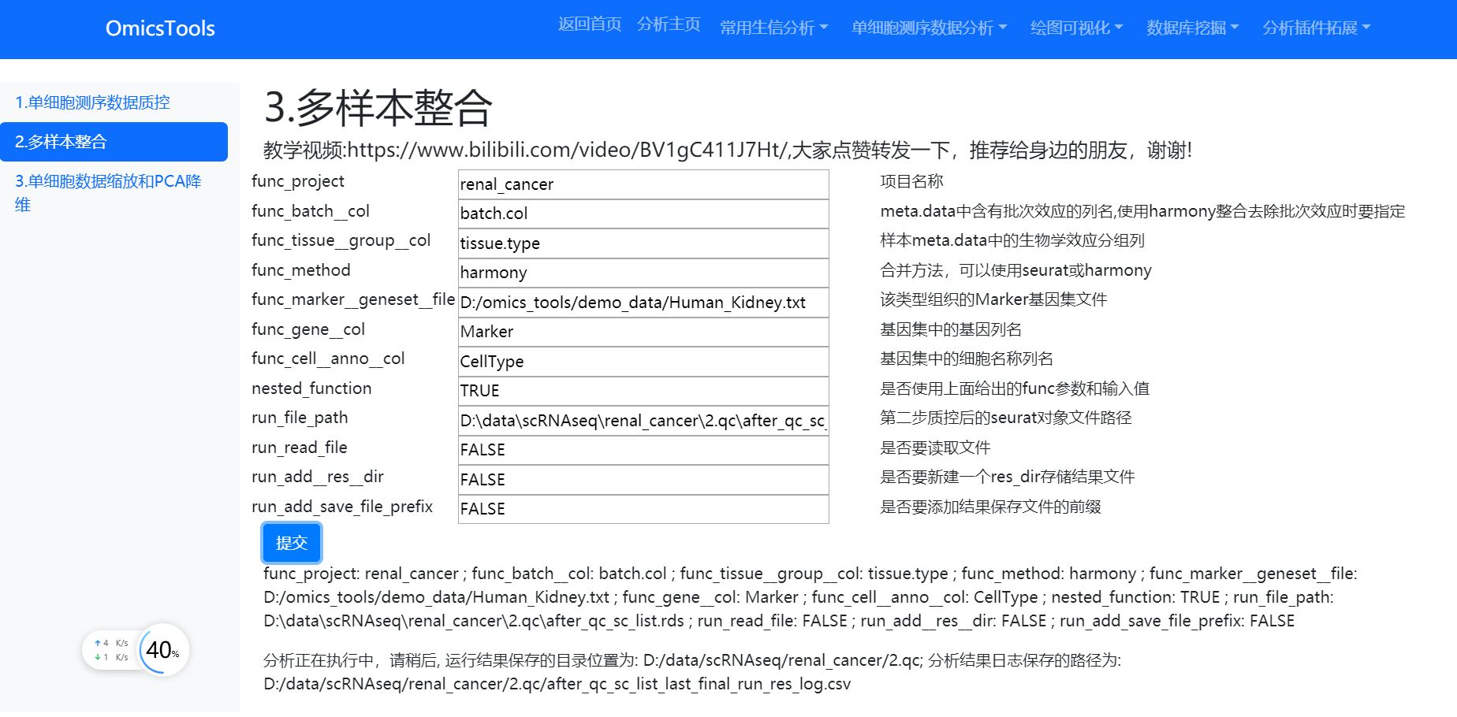
Task: Click the func_marker__geneset__file path input
Action: click(643, 303)
